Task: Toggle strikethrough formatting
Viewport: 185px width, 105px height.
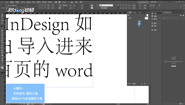Action: (45, 8)
